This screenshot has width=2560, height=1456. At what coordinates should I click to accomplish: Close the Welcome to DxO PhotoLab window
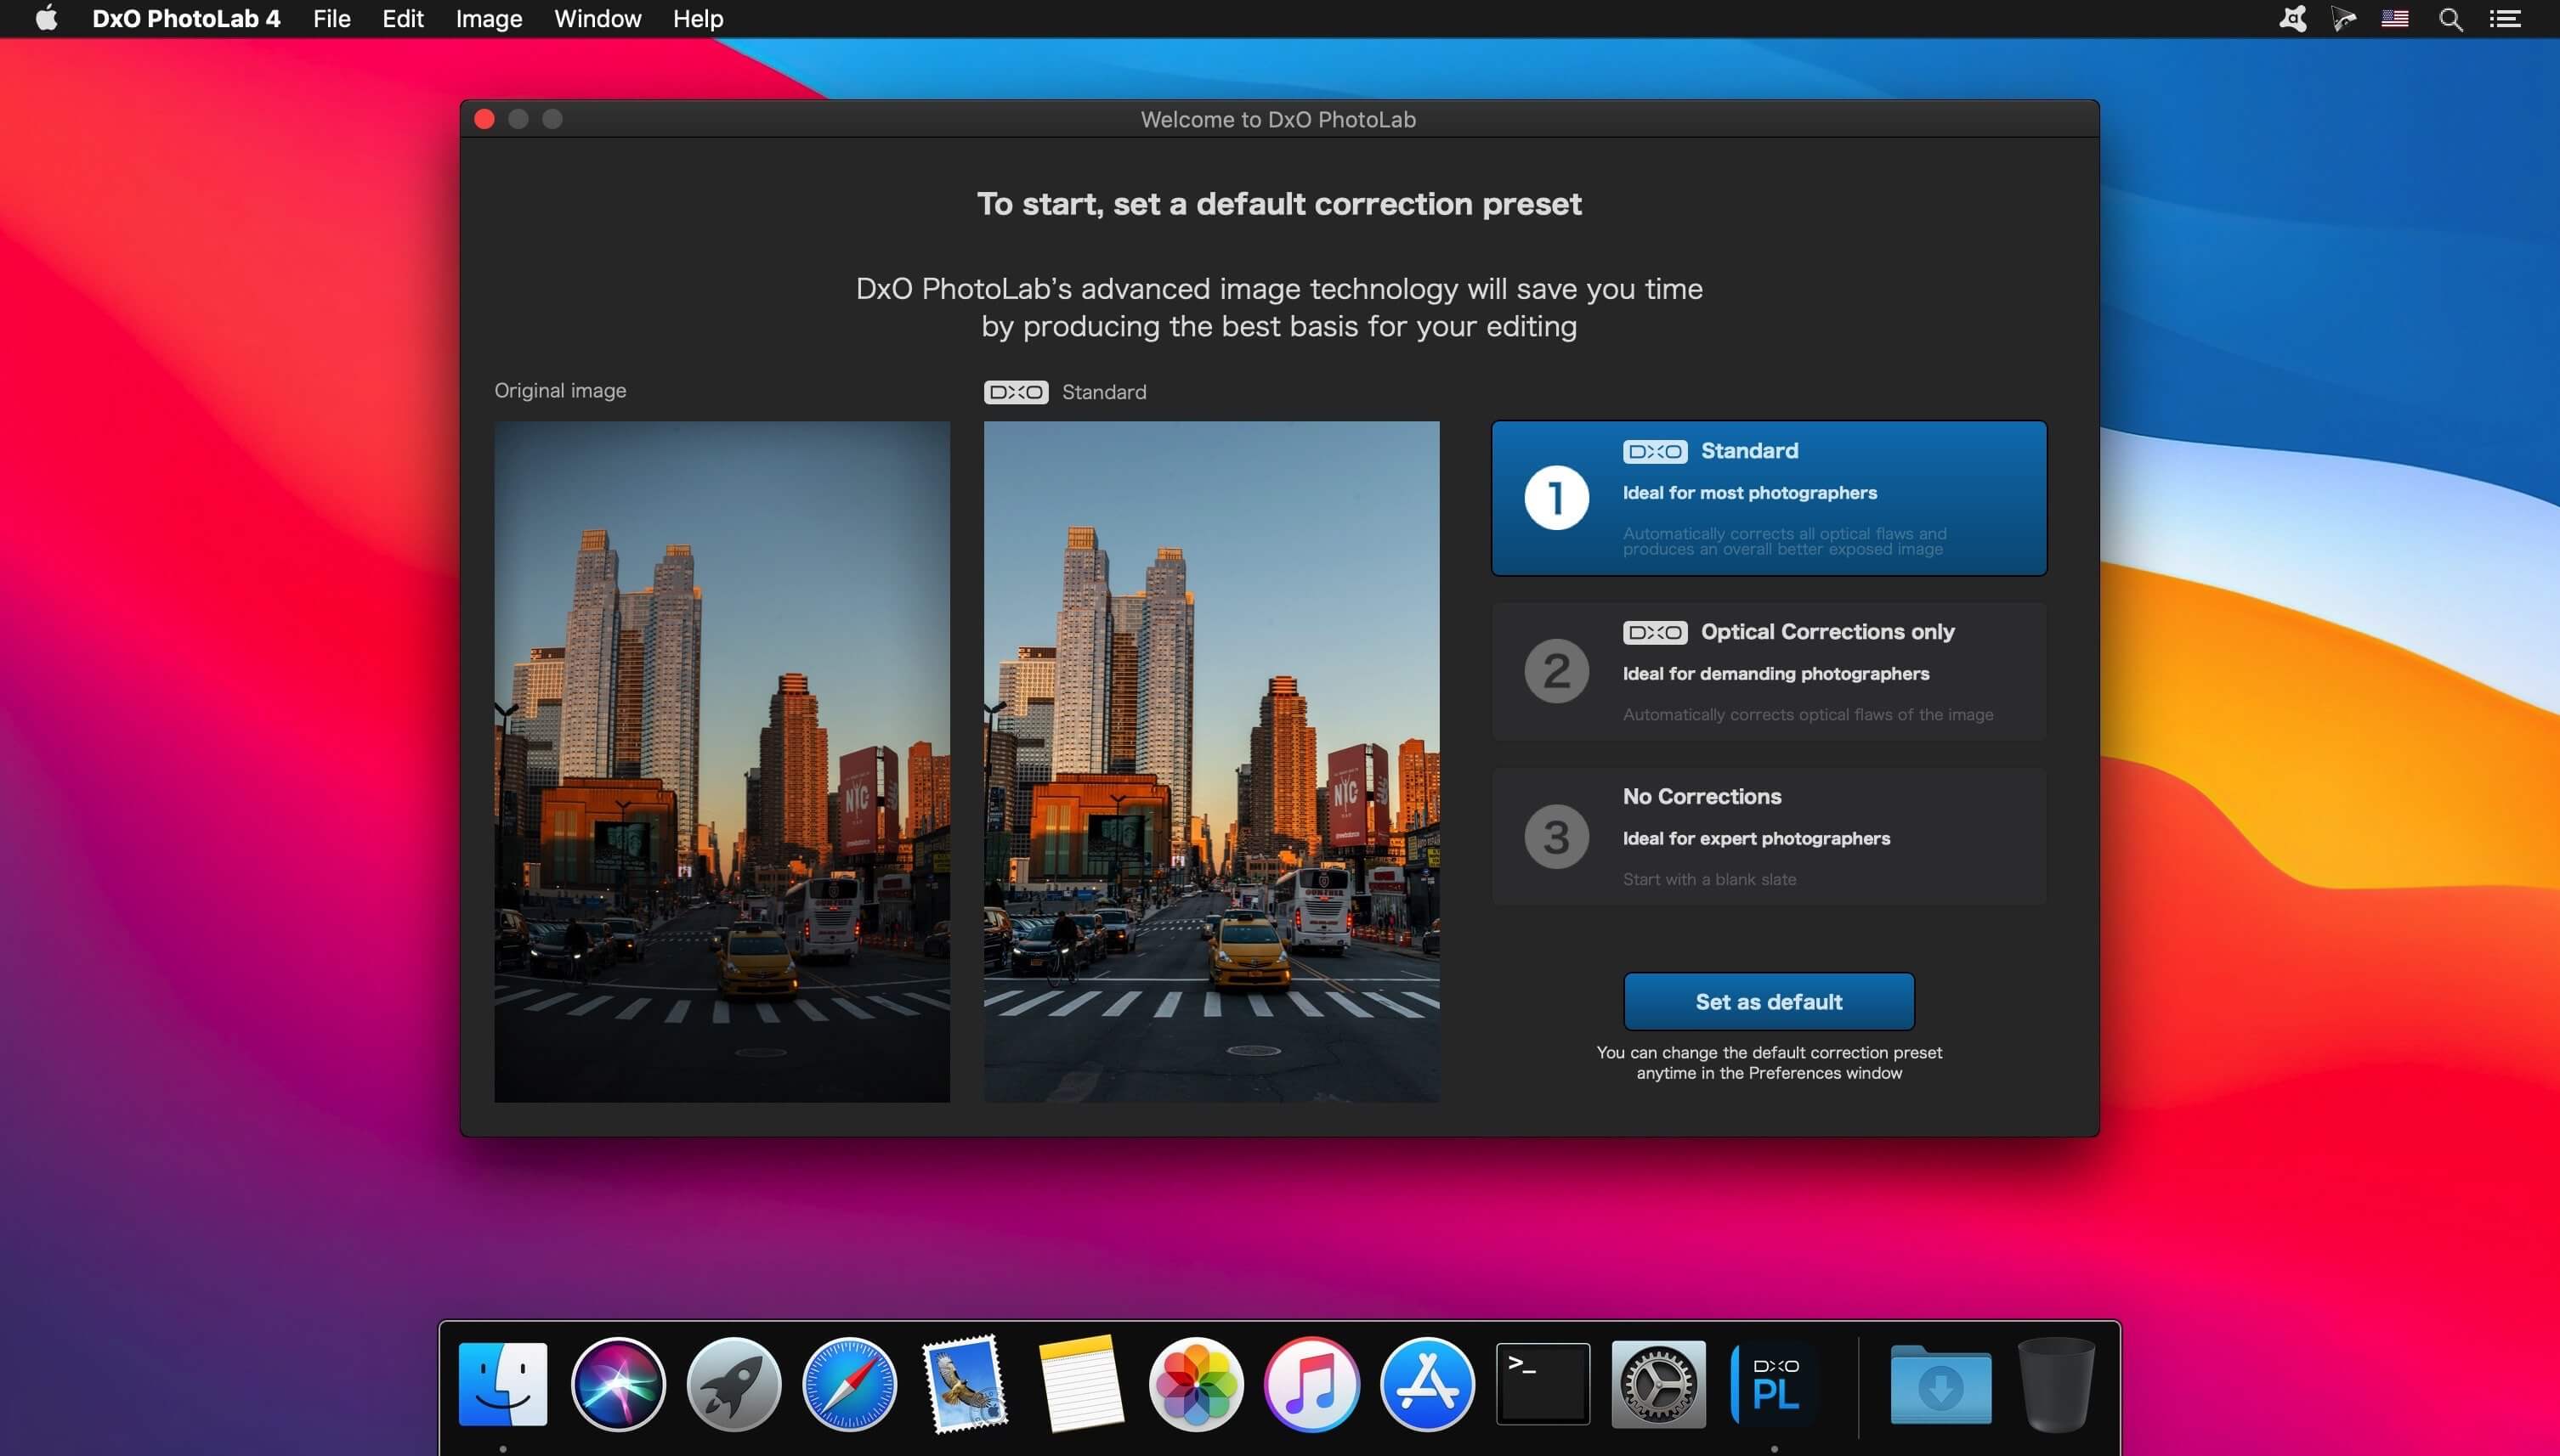point(484,119)
